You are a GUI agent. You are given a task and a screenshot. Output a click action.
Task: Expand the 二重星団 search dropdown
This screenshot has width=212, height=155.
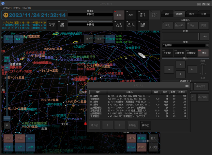207,45
